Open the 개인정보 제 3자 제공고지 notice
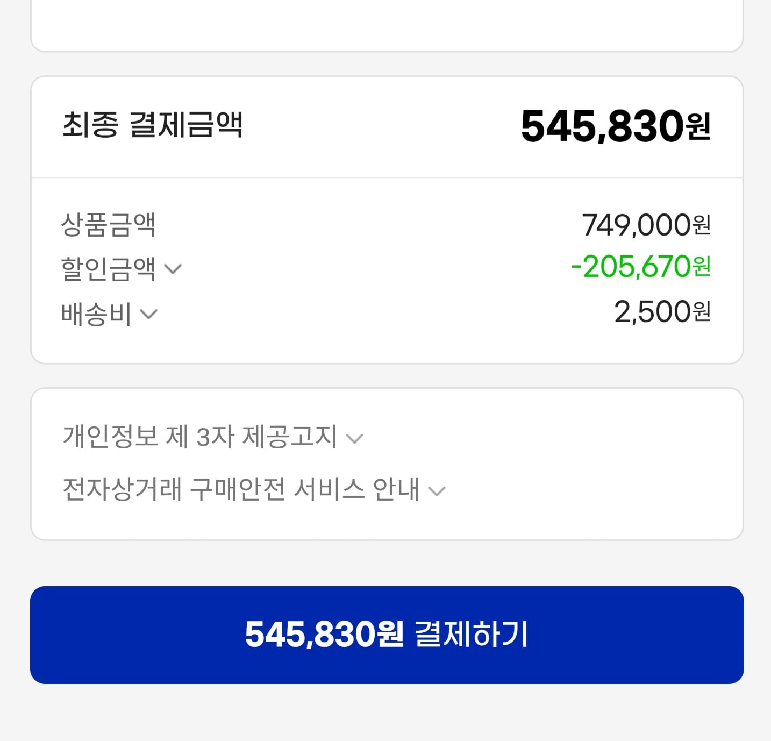 199,437
